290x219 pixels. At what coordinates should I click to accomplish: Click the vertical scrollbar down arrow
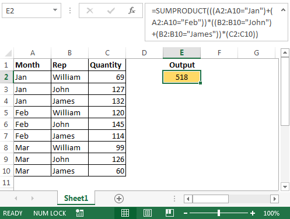click(285, 187)
